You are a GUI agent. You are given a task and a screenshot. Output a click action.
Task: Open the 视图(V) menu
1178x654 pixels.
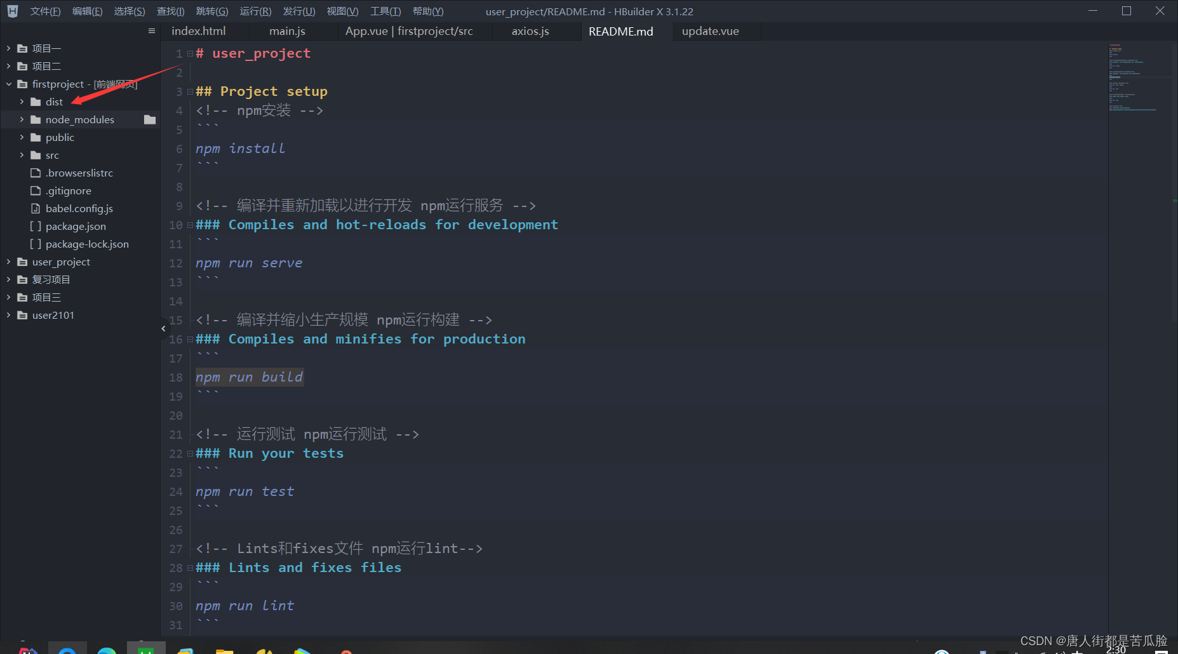pyautogui.click(x=342, y=11)
